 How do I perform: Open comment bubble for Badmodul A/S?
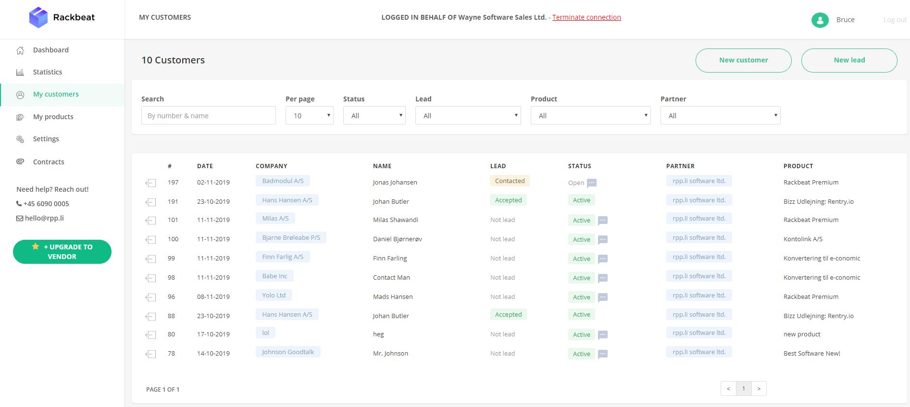[x=592, y=183]
